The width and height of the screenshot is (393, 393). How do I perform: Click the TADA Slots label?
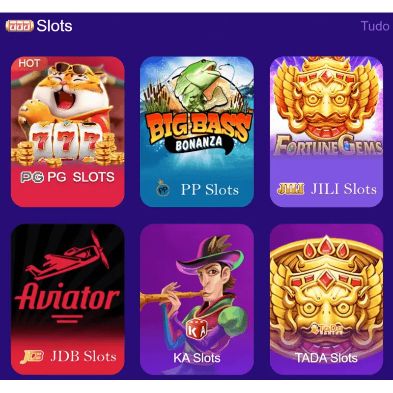point(326,358)
